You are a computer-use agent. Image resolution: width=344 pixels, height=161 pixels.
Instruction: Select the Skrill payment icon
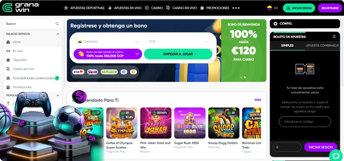click(92, 72)
